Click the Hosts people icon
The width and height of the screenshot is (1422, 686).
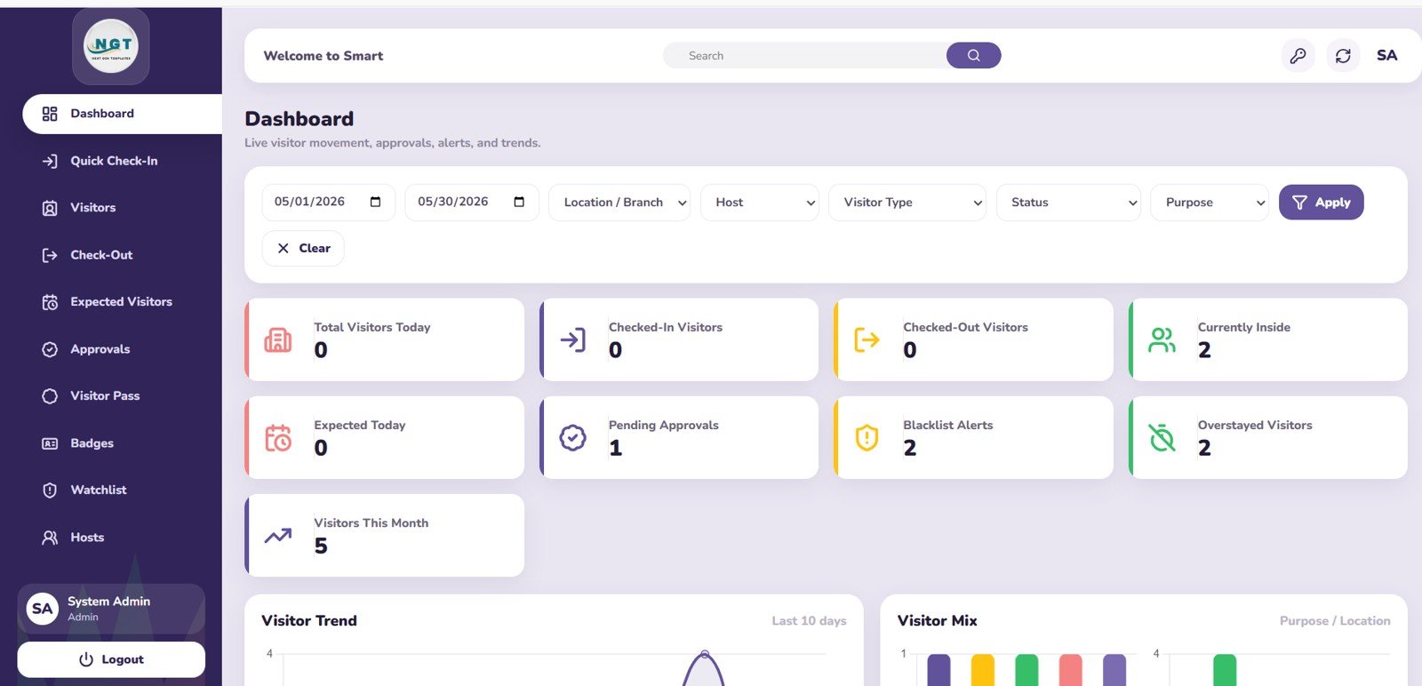click(x=50, y=538)
